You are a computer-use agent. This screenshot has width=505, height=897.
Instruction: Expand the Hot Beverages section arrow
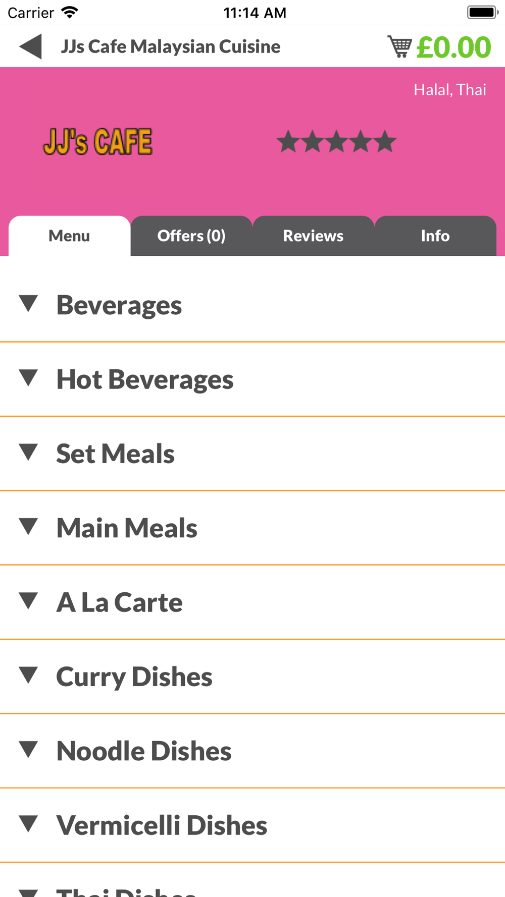pos(28,378)
